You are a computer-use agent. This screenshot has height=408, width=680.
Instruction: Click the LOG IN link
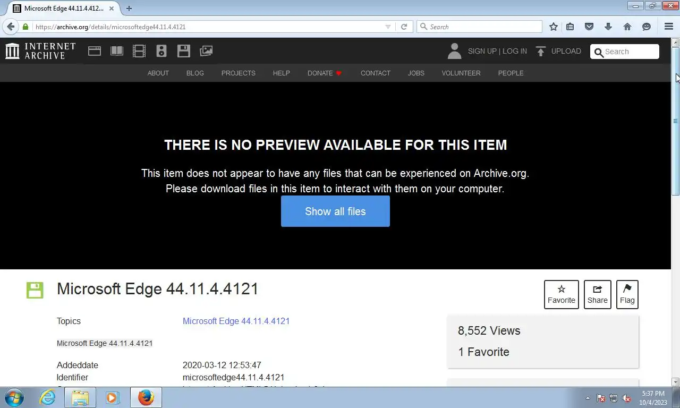[515, 52]
